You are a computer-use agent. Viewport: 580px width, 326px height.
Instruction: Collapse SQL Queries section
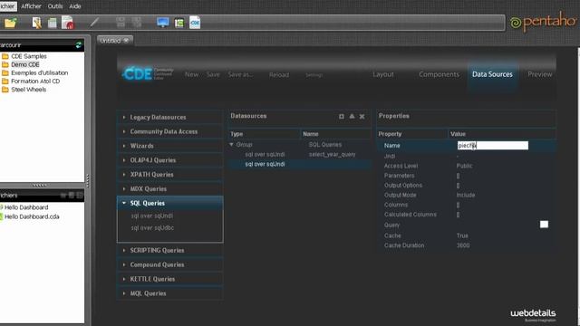coord(170,203)
